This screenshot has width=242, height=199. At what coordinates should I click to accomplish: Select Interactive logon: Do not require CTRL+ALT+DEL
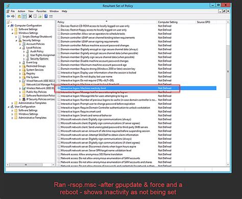click(x=87, y=81)
